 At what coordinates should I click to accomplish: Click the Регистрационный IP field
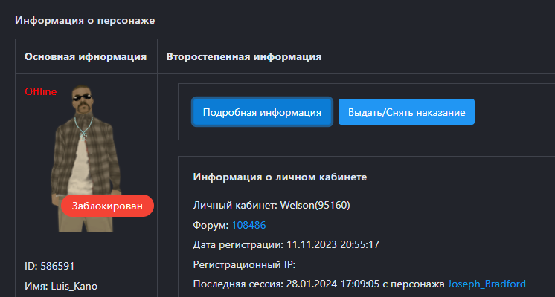[x=243, y=264]
